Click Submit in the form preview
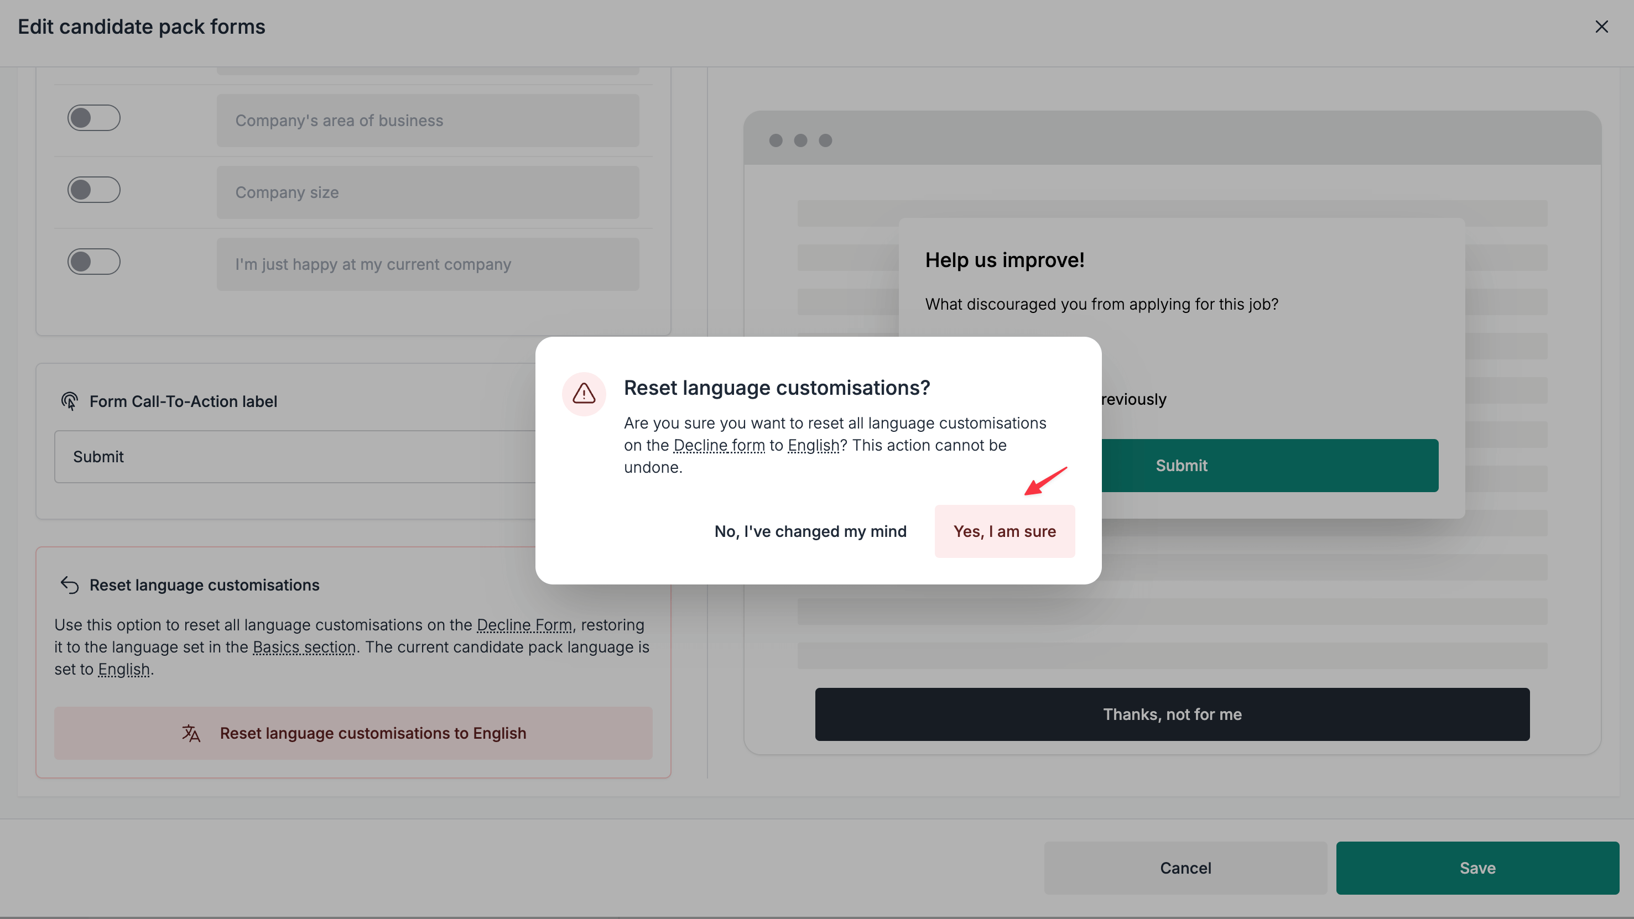This screenshot has height=919, width=1634. click(1181, 465)
